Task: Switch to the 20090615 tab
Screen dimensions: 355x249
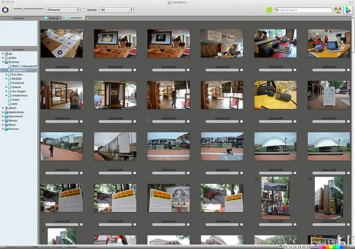Action: tap(75, 18)
